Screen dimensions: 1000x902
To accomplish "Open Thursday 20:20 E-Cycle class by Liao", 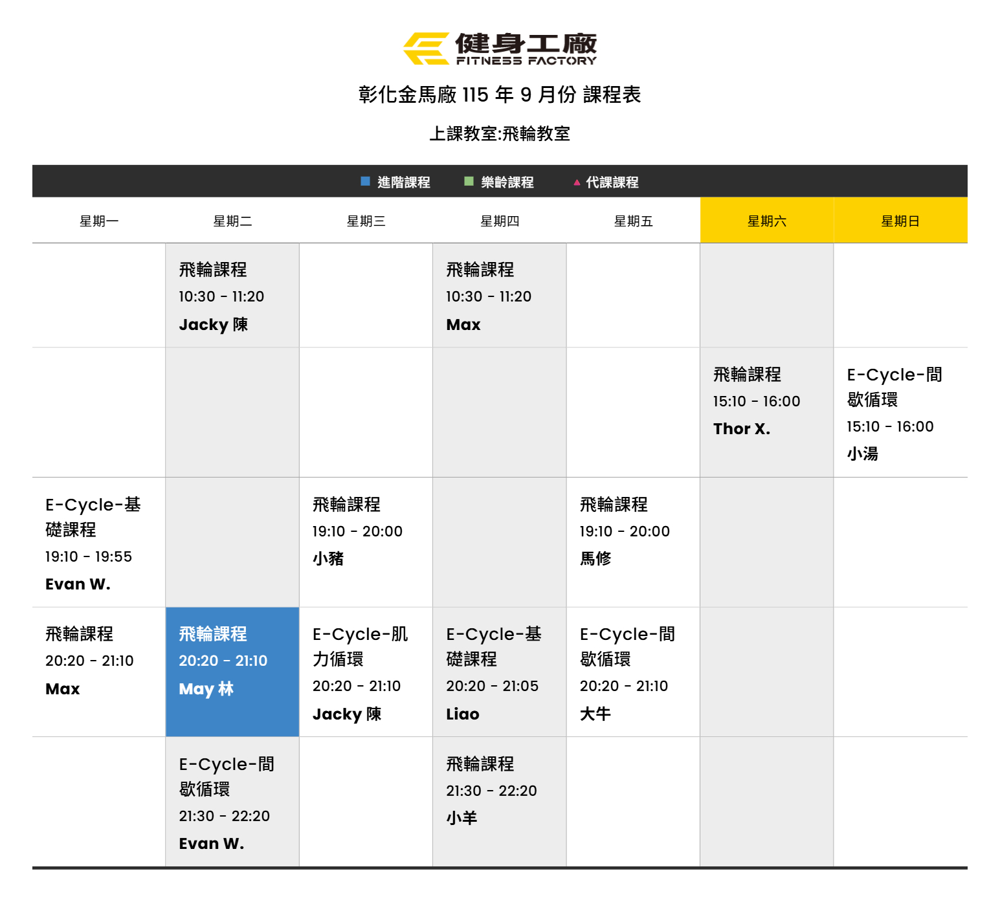I will pos(500,672).
